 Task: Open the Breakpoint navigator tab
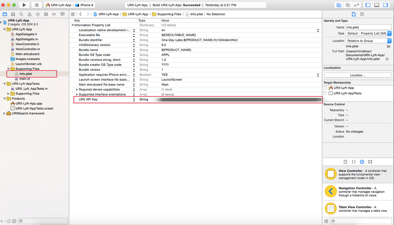[54, 14]
